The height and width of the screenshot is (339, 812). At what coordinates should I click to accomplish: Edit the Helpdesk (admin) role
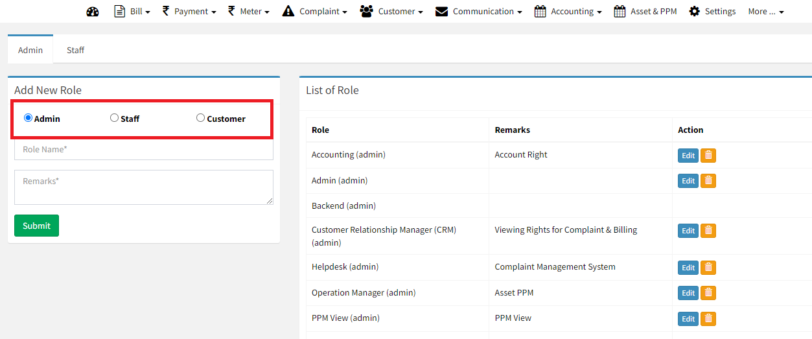coord(688,268)
